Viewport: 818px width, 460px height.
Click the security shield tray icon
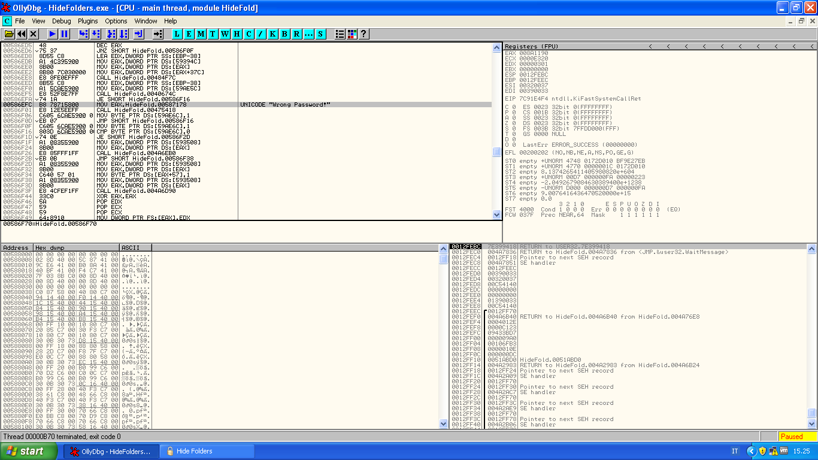(762, 451)
